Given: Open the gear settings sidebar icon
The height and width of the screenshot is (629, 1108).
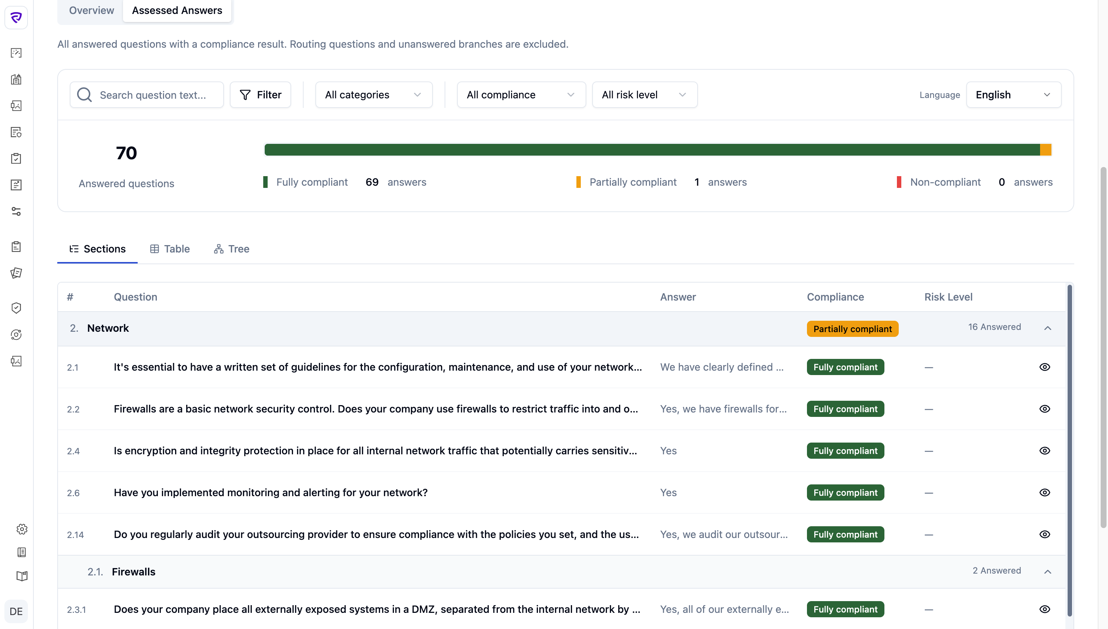Looking at the screenshot, I should pos(22,529).
